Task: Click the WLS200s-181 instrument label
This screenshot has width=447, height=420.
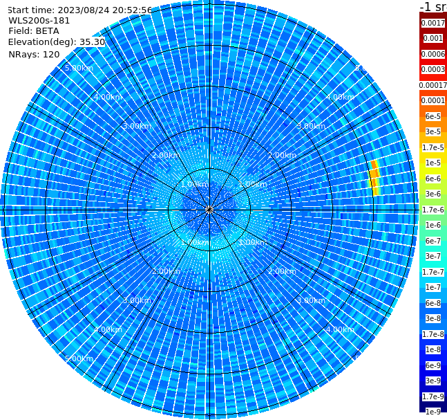Action: coord(39,21)
